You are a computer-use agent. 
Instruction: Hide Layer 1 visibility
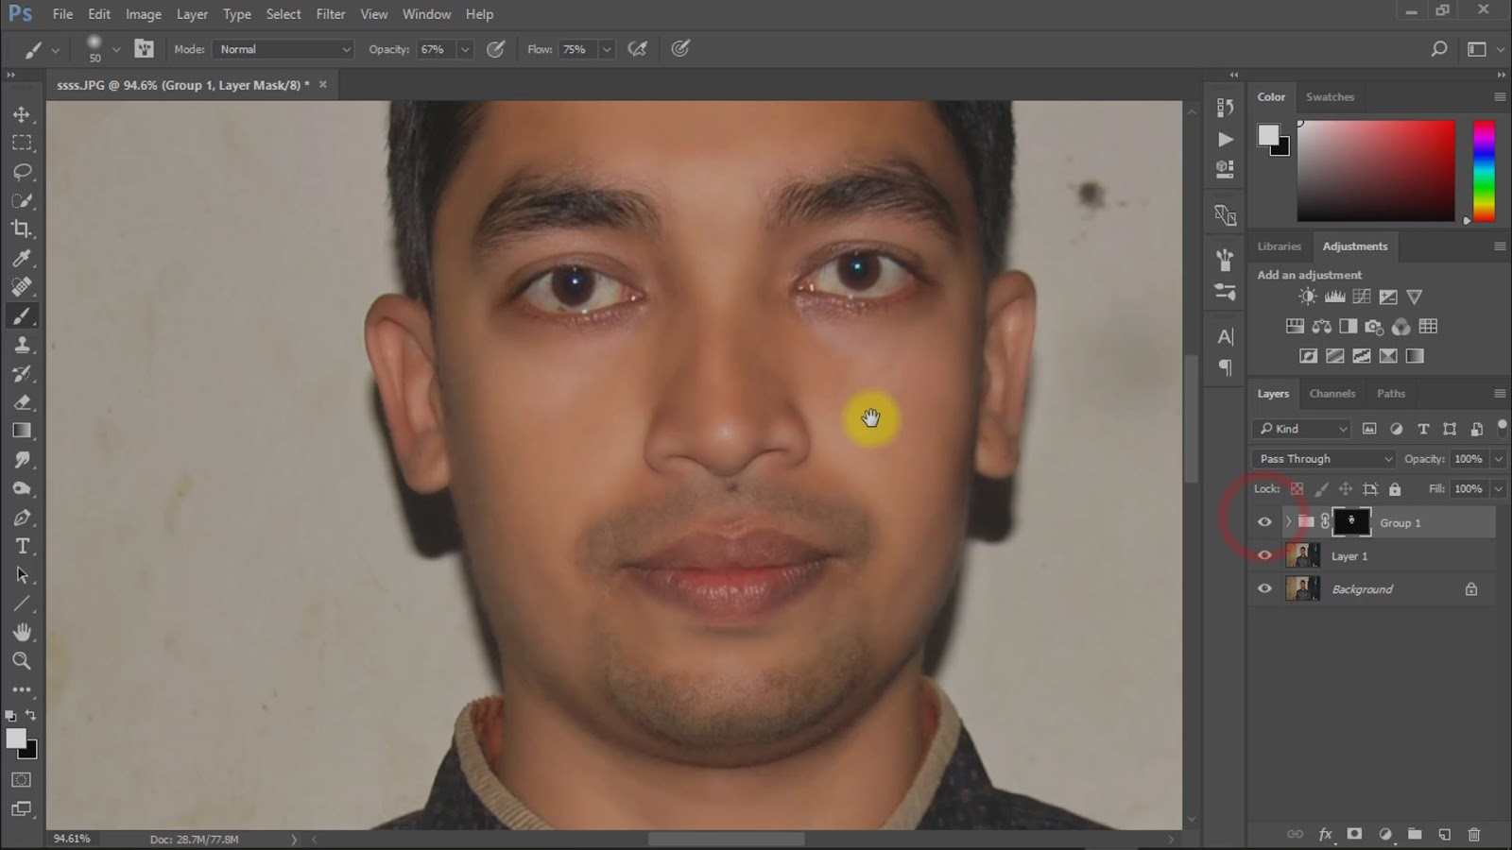point(1264,555)
